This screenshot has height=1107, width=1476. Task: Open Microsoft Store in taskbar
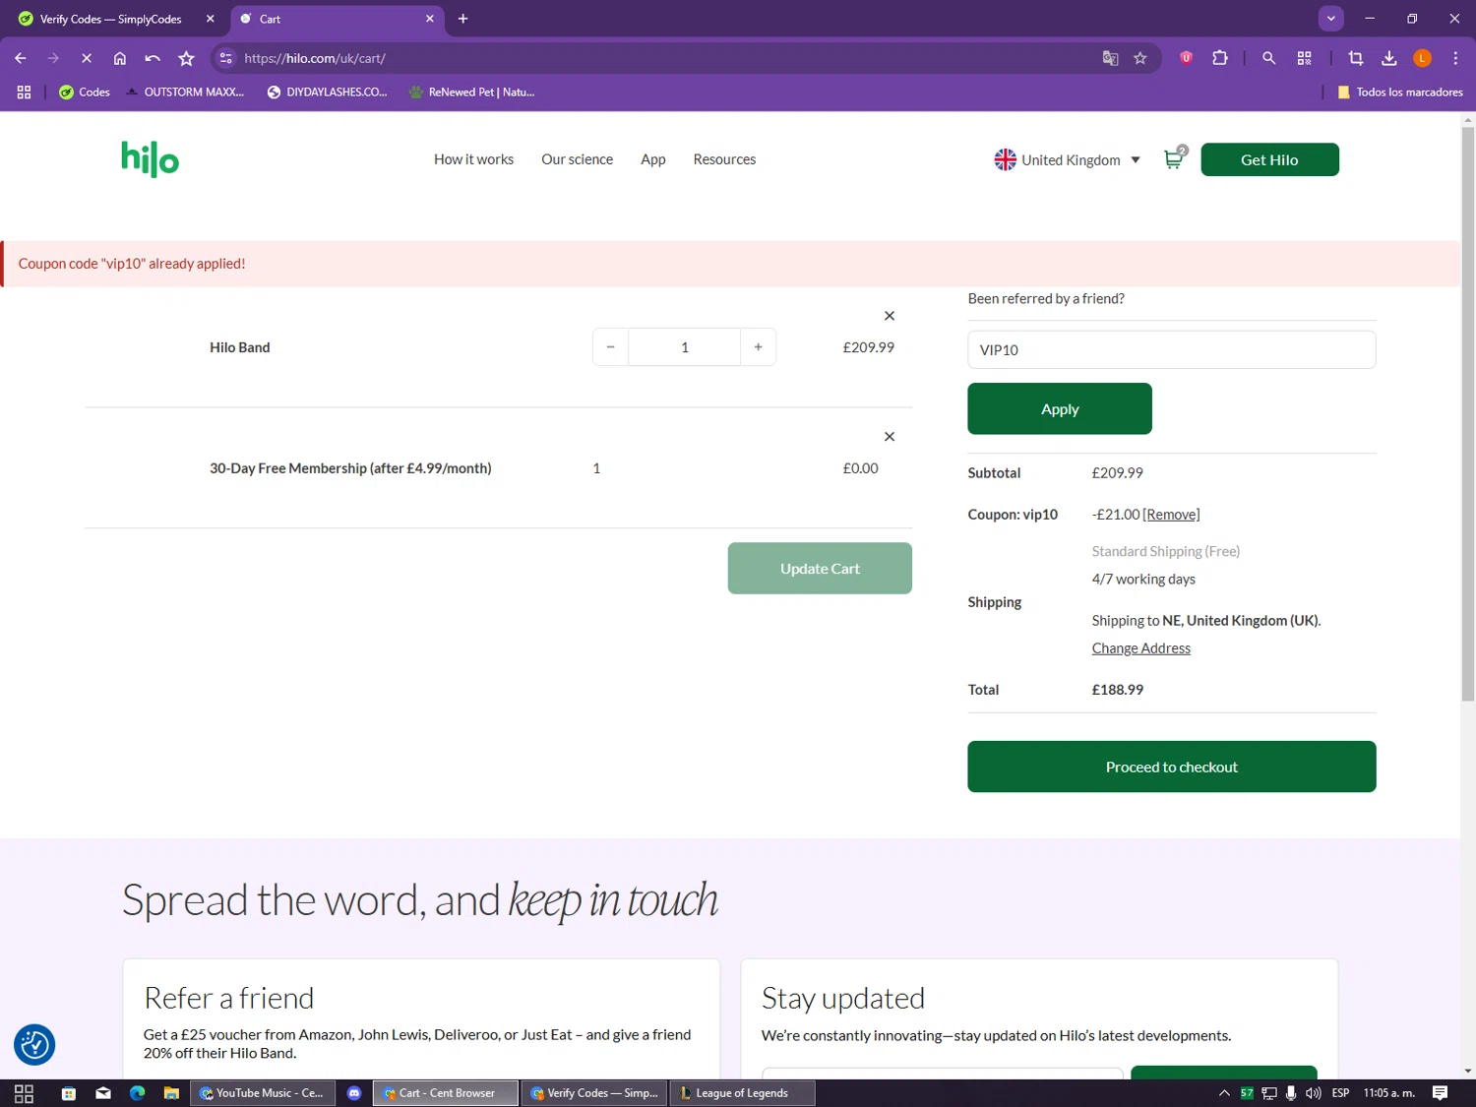pos(68,1093)
